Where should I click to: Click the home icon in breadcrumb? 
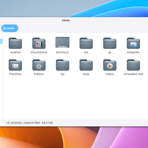[4, 28]
